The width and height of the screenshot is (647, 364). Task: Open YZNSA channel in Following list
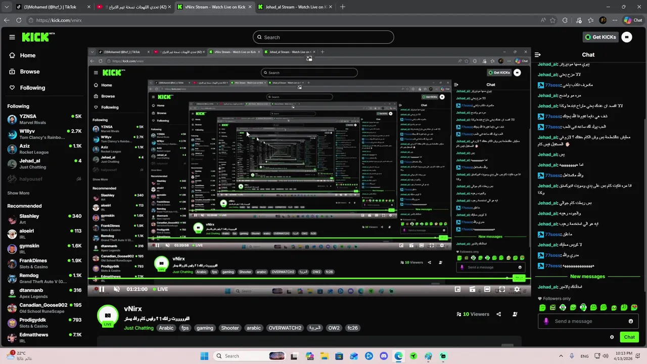coord(44,119)
